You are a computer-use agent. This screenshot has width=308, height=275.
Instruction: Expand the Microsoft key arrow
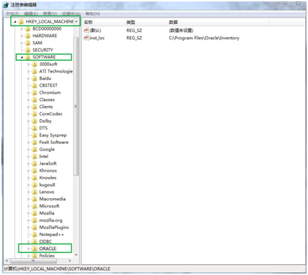[x=28, y=206]
